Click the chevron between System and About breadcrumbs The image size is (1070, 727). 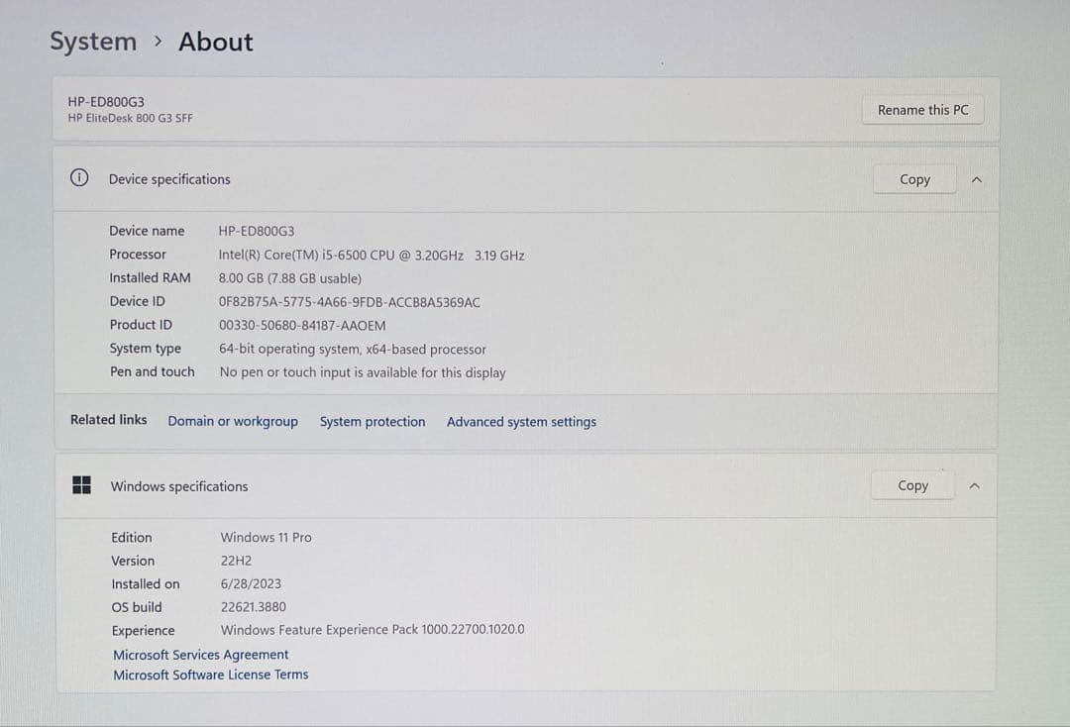pyautogui.click(x=157, y=42)
